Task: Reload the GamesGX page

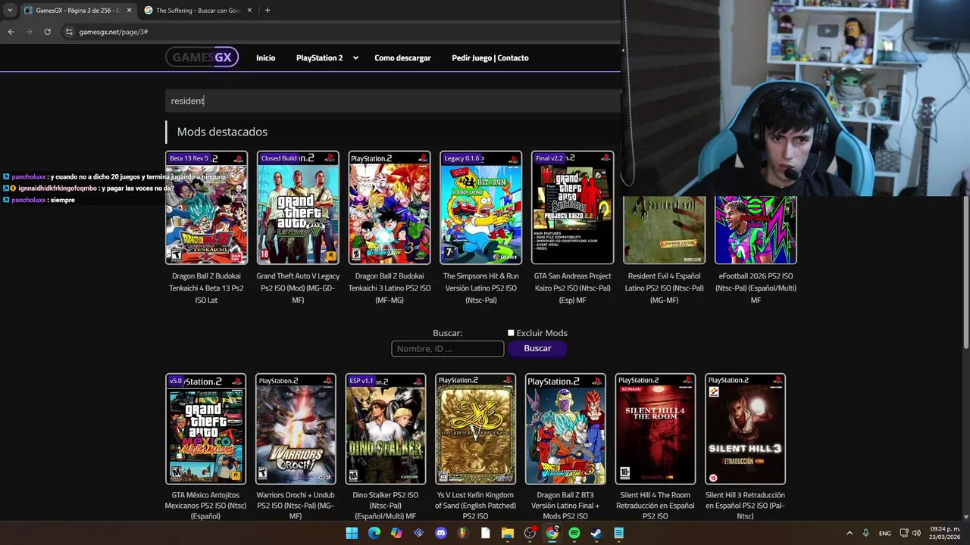Action: 48,32
